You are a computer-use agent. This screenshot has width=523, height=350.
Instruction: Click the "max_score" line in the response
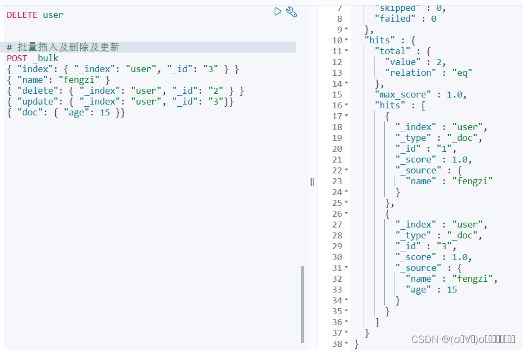tap(421, 94)
